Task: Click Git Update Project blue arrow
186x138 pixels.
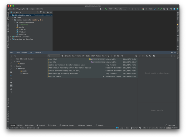Action: 155,9
